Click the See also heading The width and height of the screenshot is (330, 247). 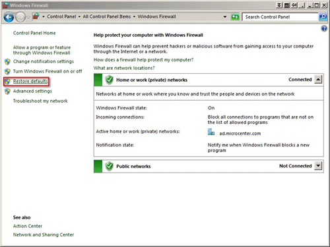pos(22,217)
